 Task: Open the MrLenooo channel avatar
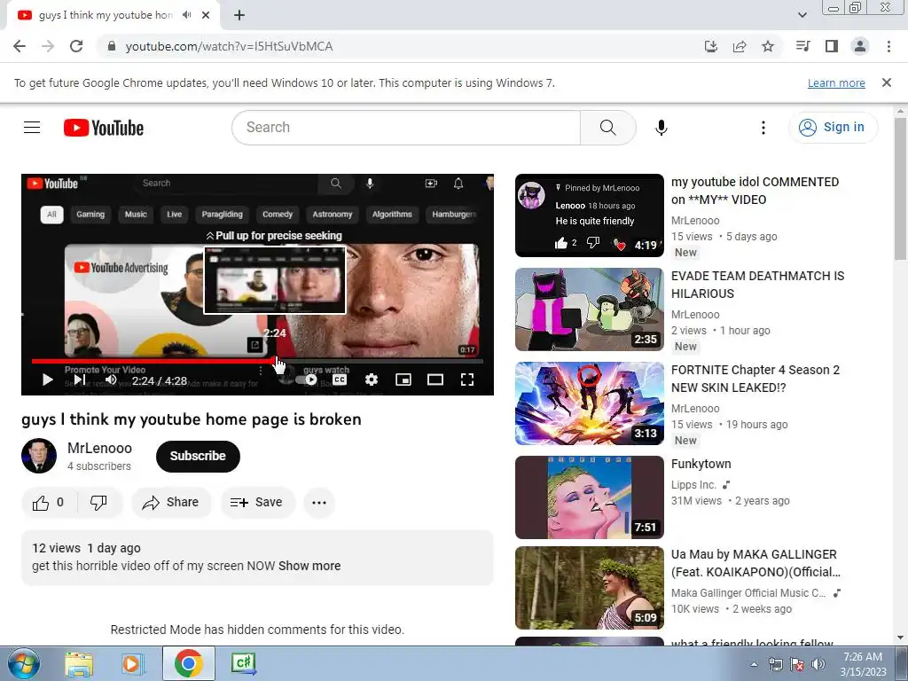point(39,456)
